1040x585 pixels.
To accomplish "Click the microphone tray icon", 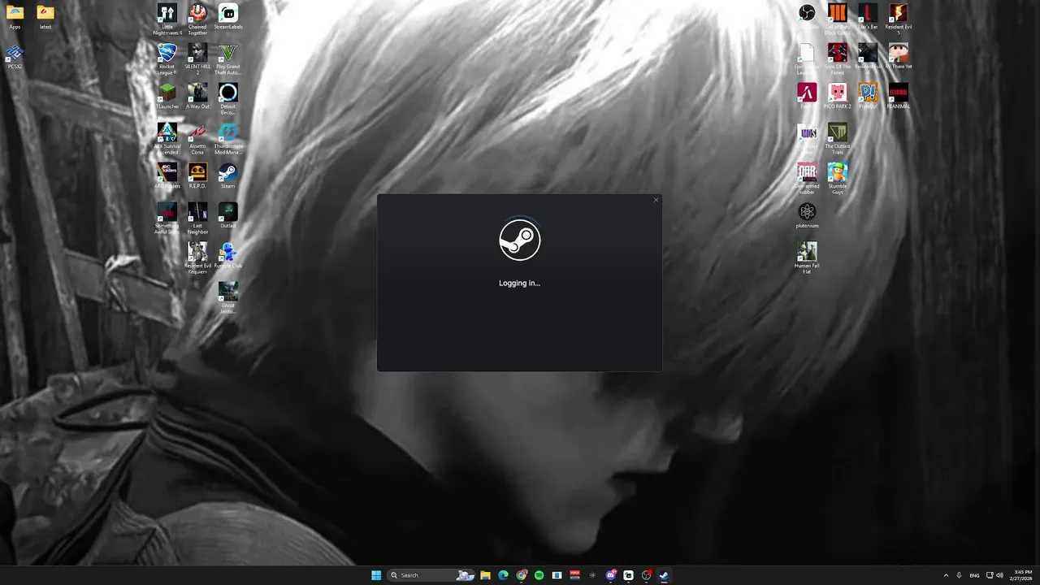I will pos(960,575).
